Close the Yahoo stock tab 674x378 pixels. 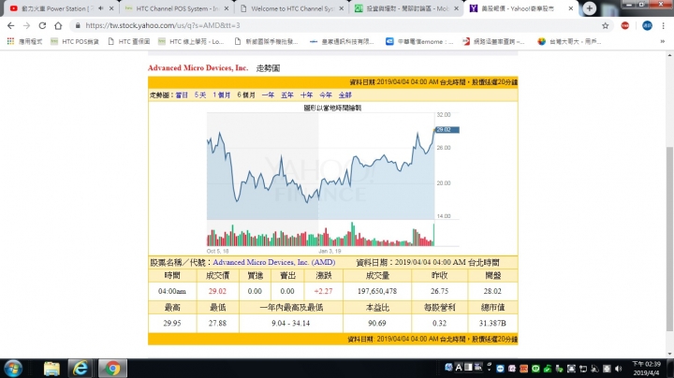point(571,8)
